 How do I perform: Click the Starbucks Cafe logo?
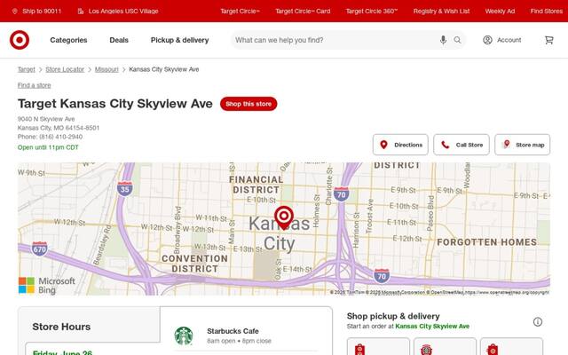[184, 335]
